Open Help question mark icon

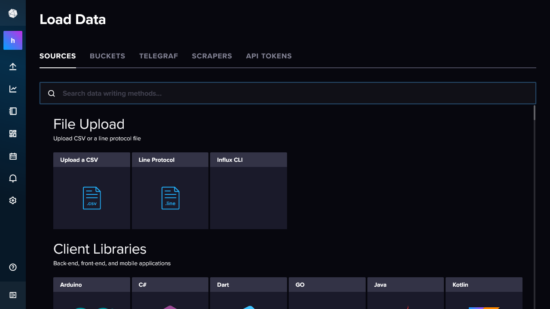coord(13,267)
